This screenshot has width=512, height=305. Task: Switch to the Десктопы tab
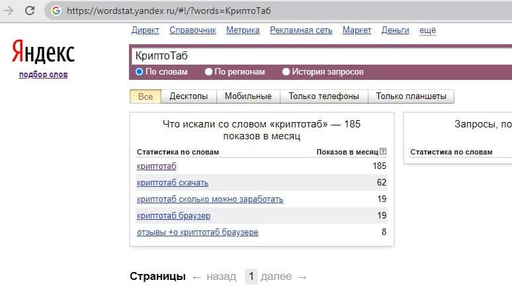(x=189, y=96)
